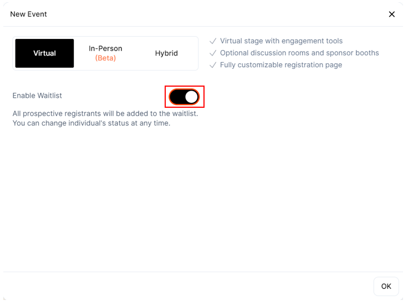Screen dimensions: 408x305
Task: Confirm with the OK button
Action: point(386,286)
